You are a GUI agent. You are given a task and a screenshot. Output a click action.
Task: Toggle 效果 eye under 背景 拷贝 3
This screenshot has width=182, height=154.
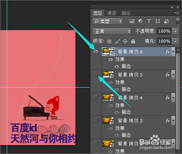pyautogui.click(x=111, y=129)
